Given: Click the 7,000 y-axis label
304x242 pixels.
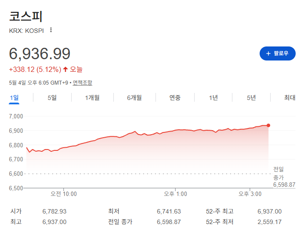Looking at the screenshot, I should (x=16, y=116).
